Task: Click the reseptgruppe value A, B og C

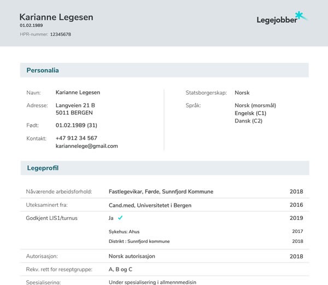Action: coord(120,269)
